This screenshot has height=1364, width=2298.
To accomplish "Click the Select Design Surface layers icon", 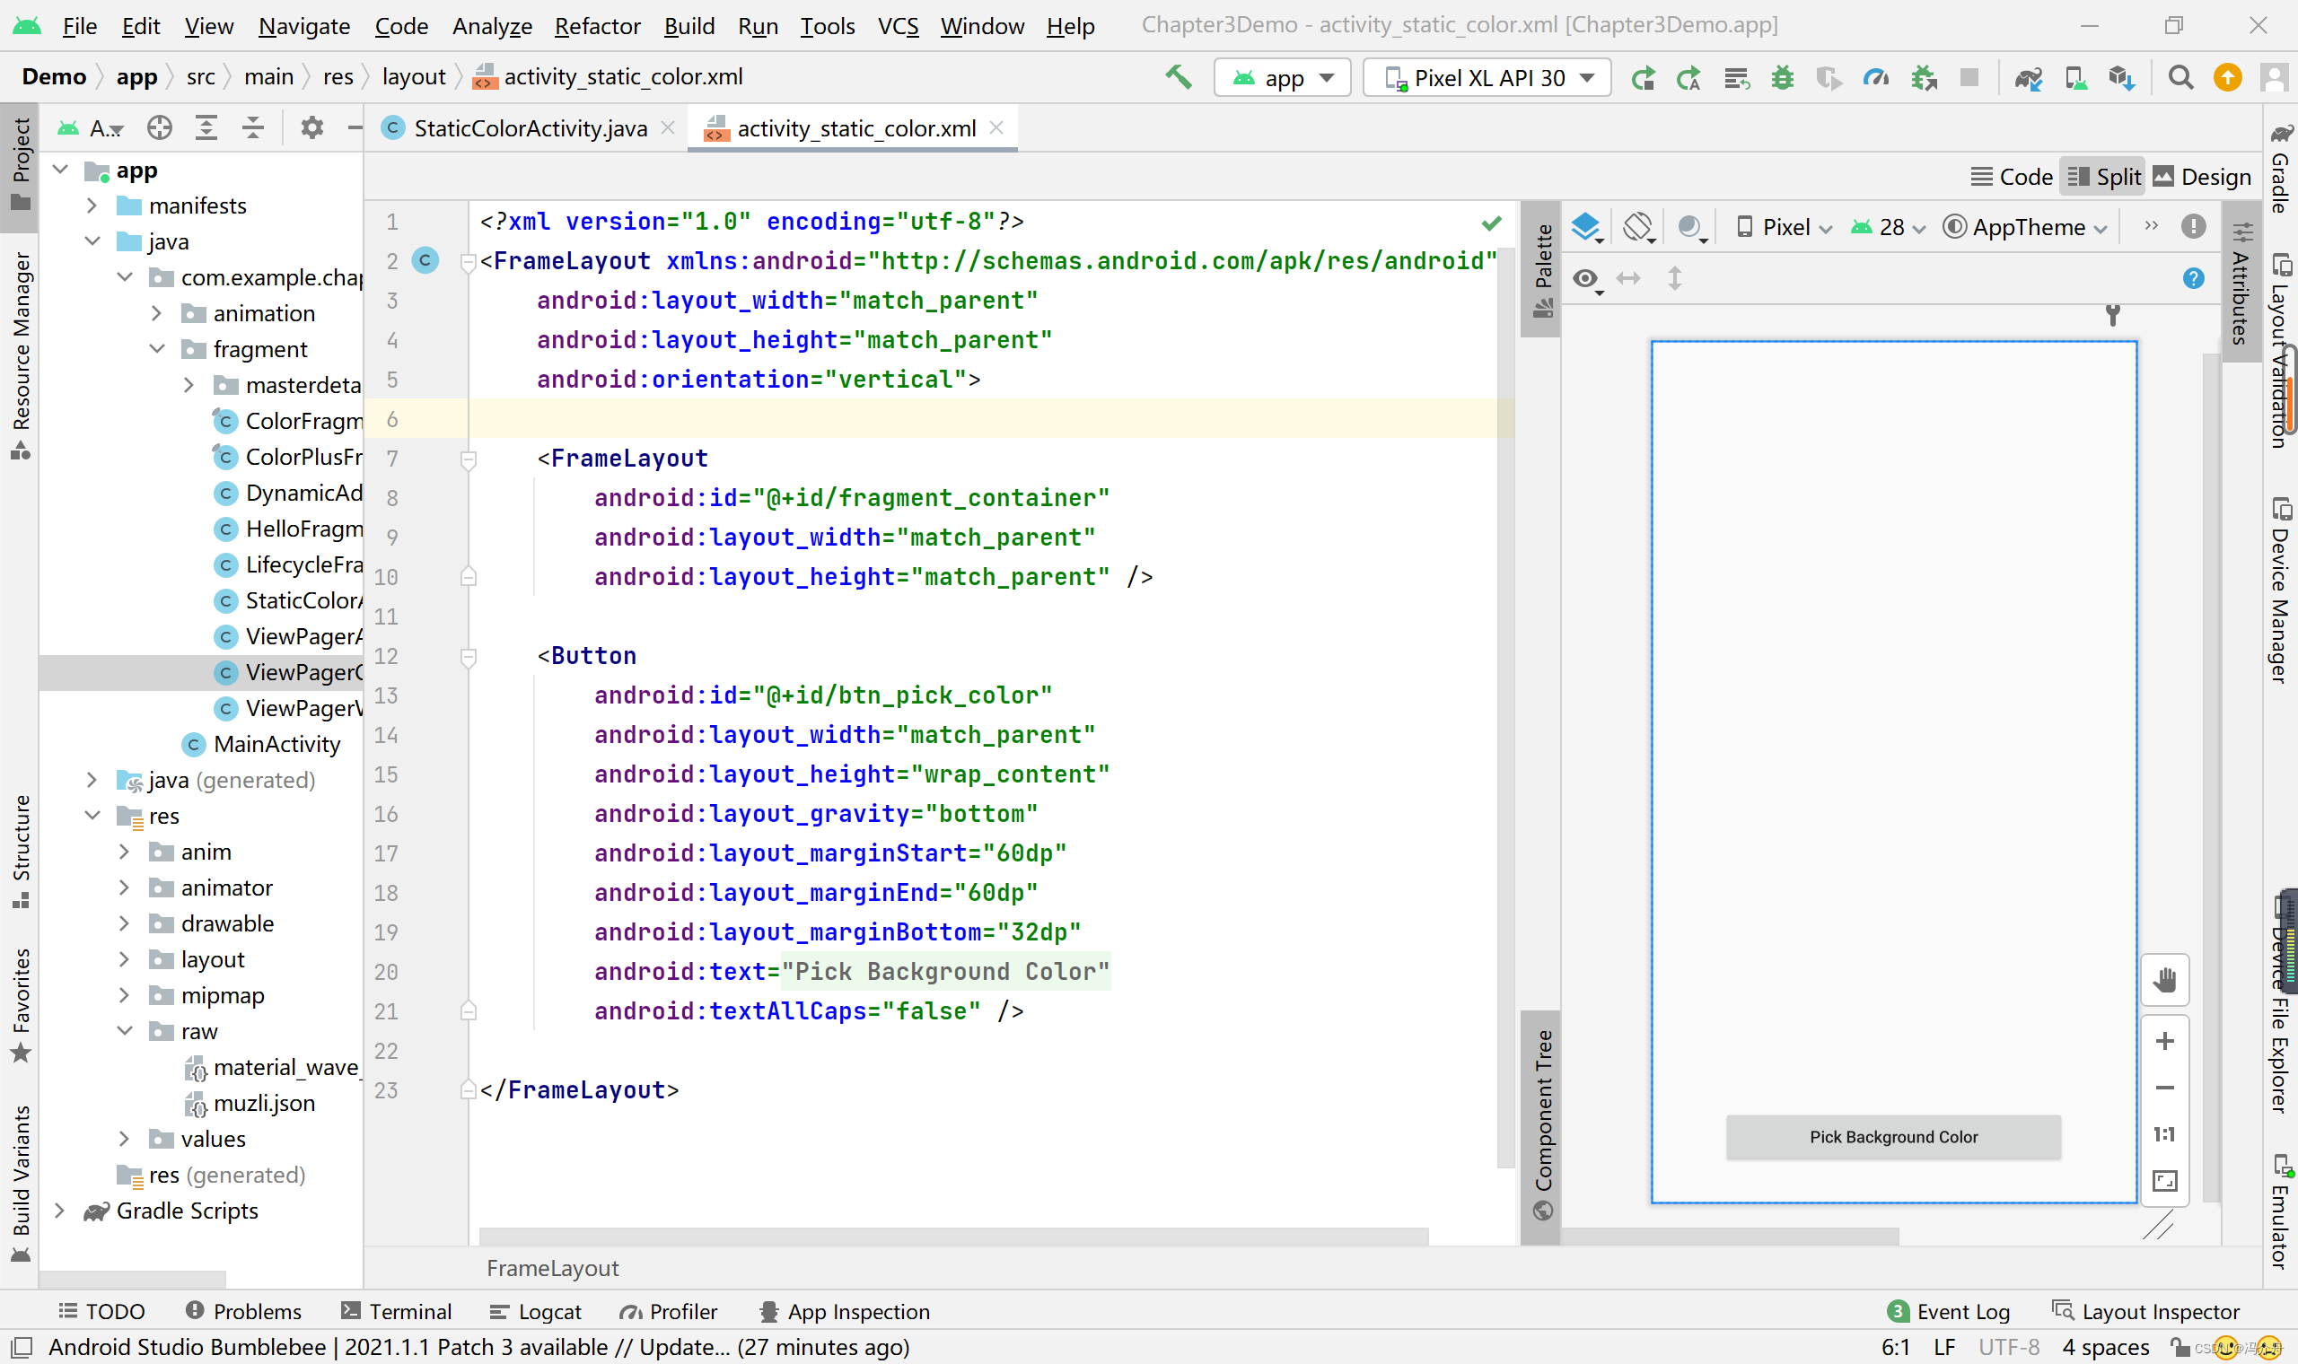I will pyautogui.click(x=1586, y=226).
